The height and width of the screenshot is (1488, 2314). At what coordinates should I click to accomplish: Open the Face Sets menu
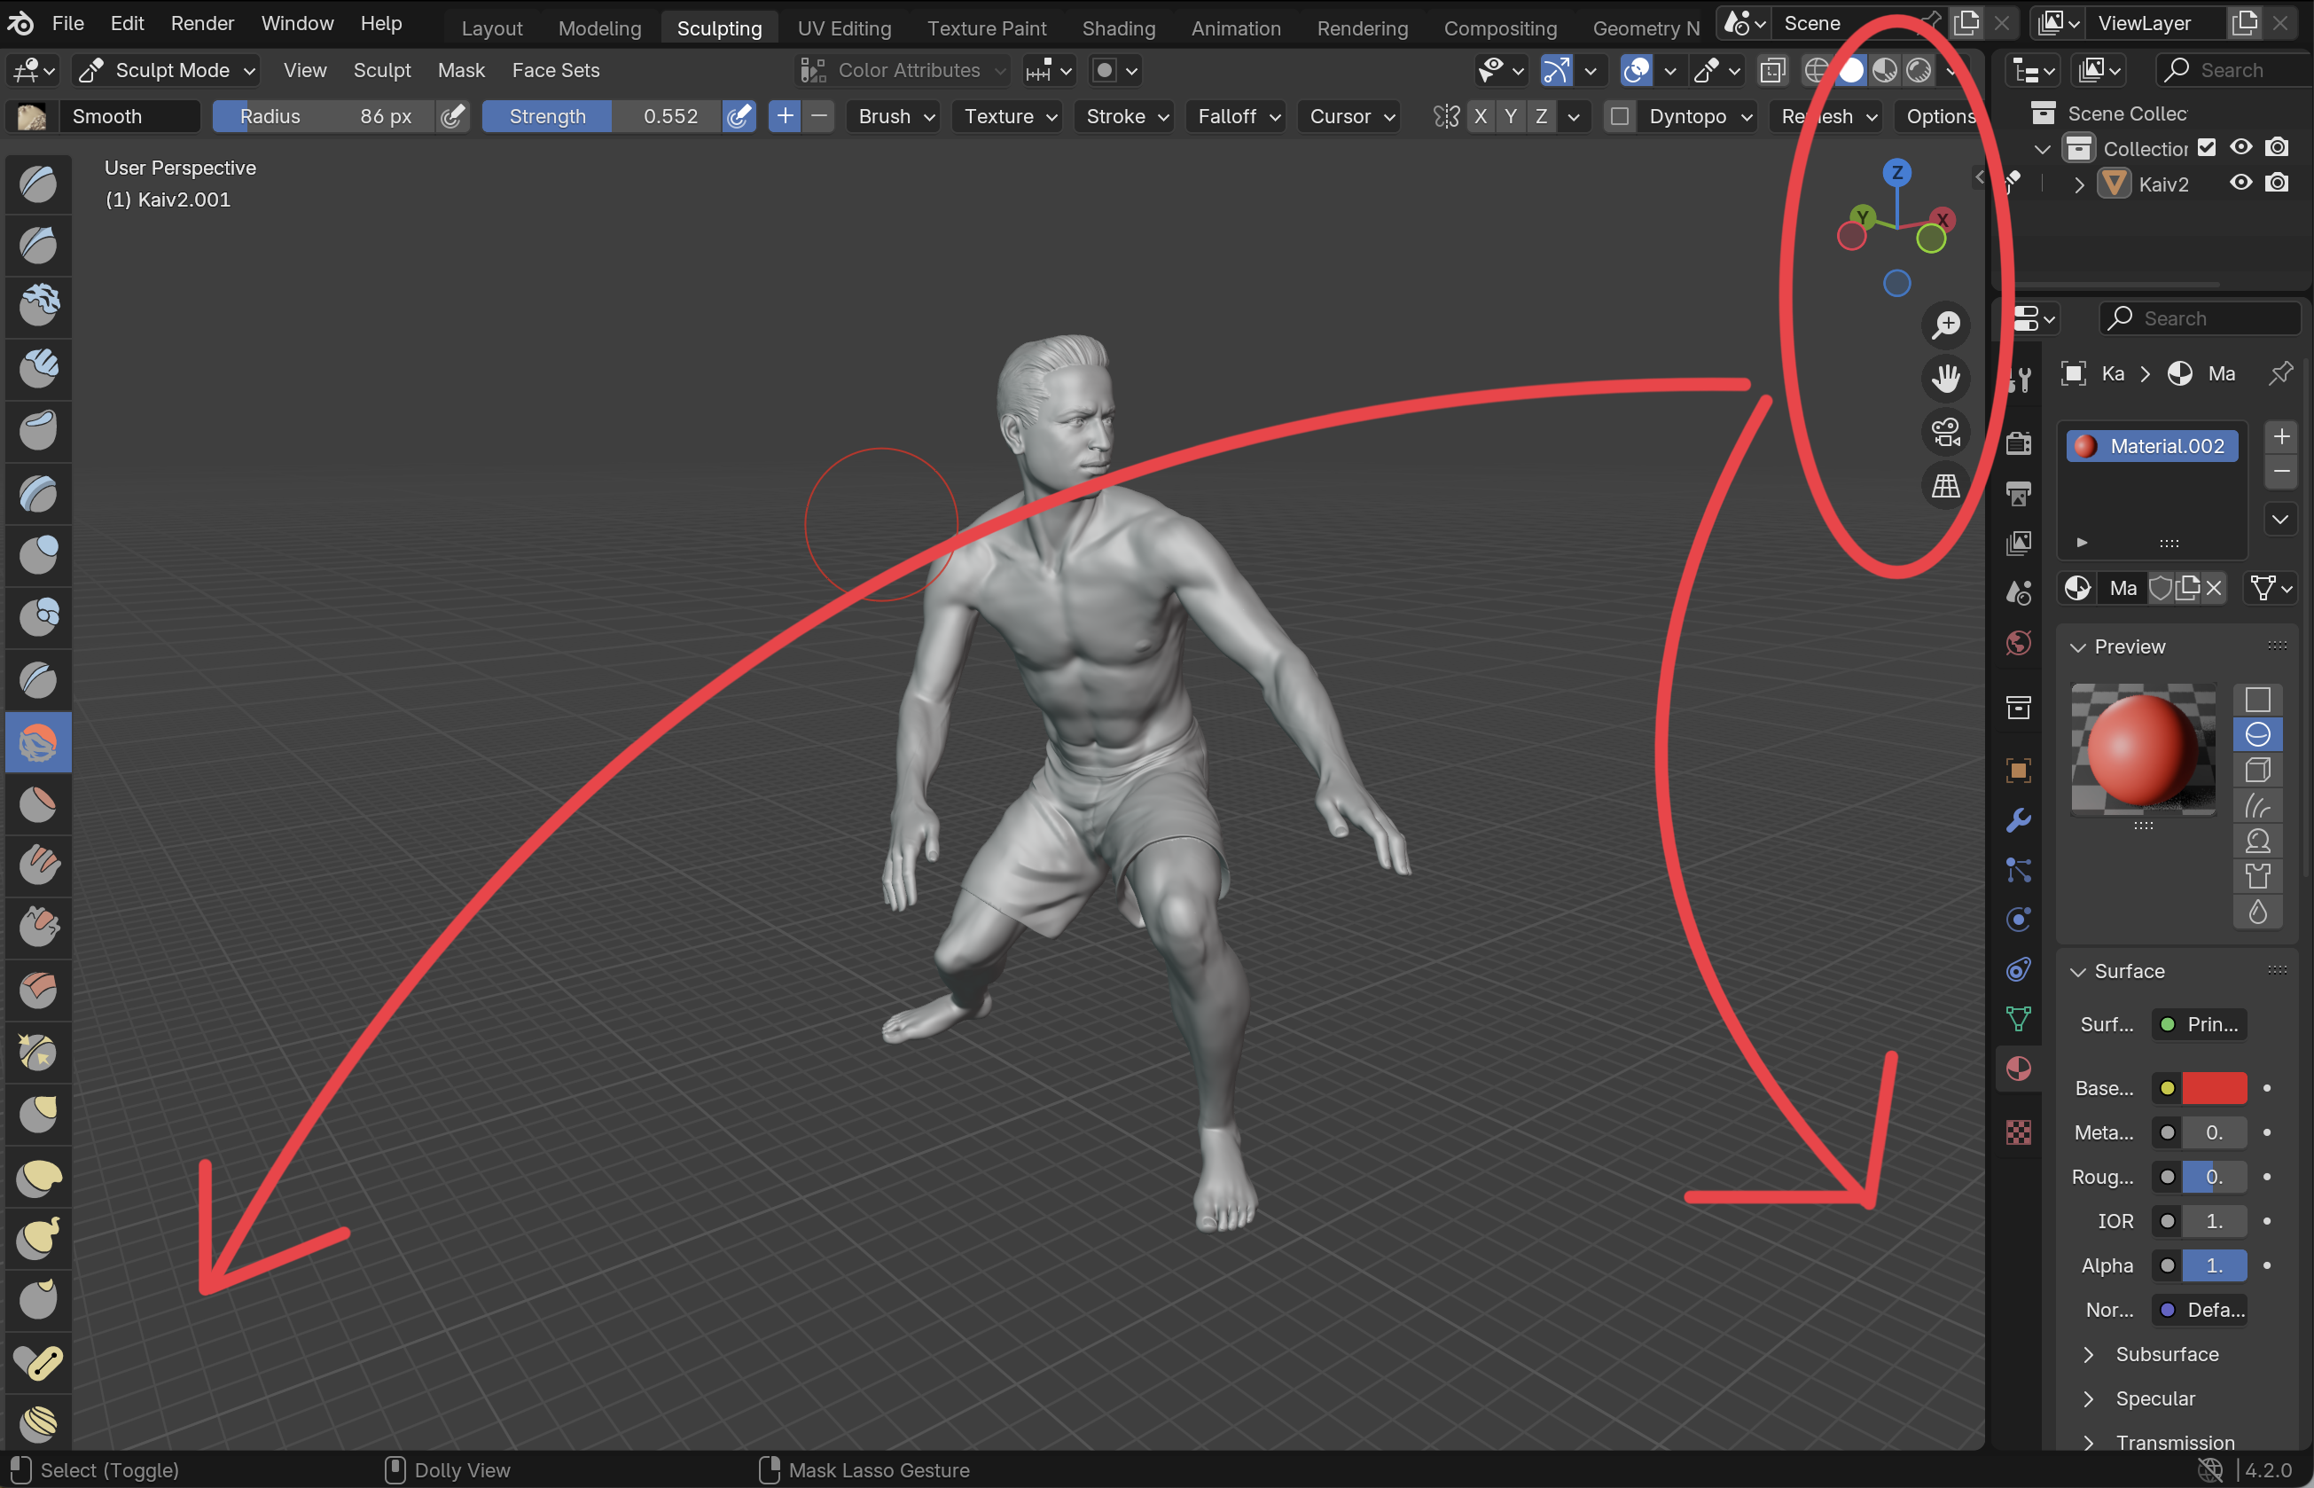pos(555,71)
